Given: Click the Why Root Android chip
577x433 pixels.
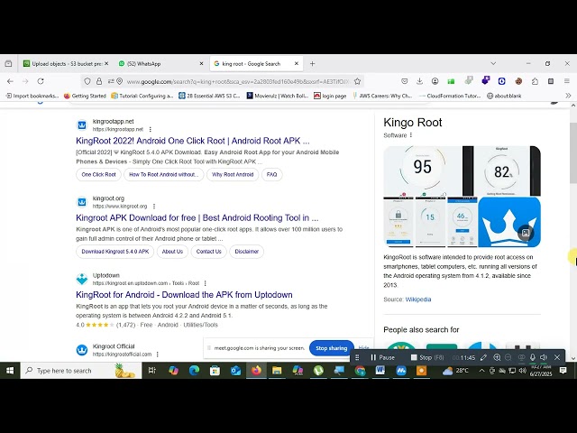Looking at the screenshot, I should pos(233,174).
